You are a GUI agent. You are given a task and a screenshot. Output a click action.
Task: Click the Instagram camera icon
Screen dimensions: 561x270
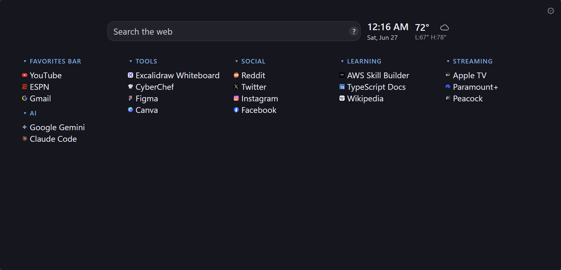236,98
